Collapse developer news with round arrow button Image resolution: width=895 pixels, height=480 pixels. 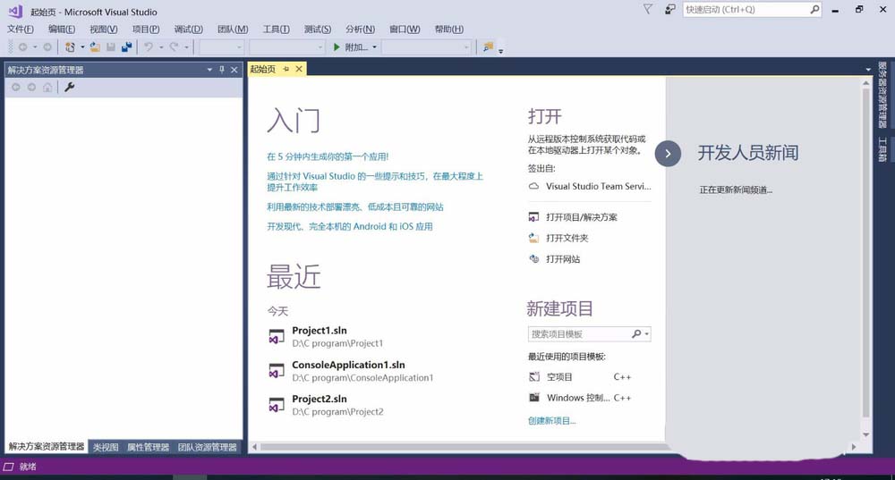[x=668, y=154]
